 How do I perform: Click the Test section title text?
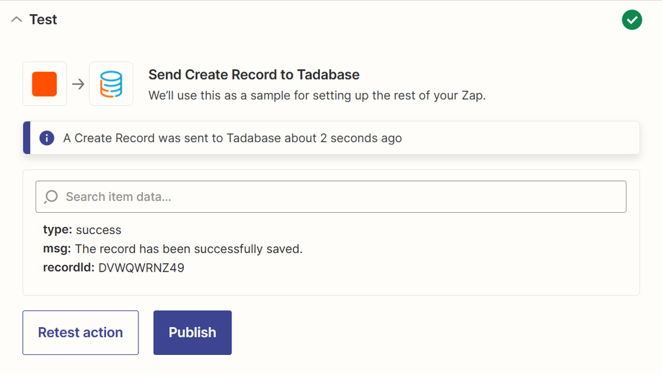click(x=43, y=19)
